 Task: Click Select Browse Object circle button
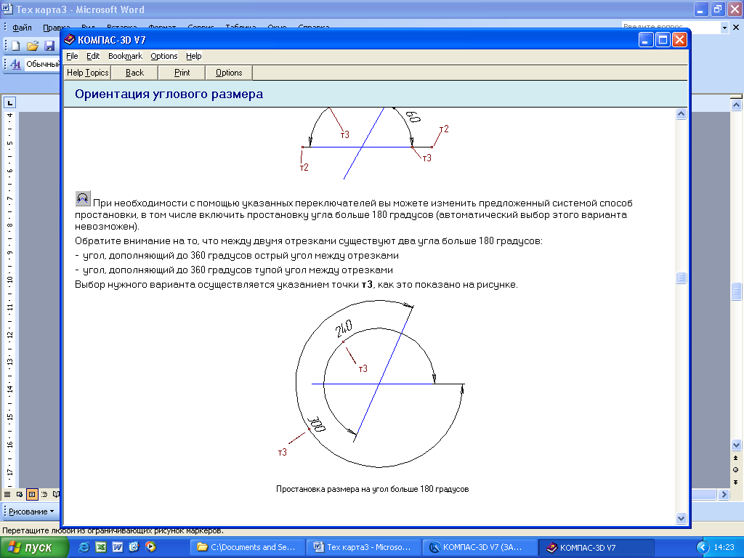736,470
